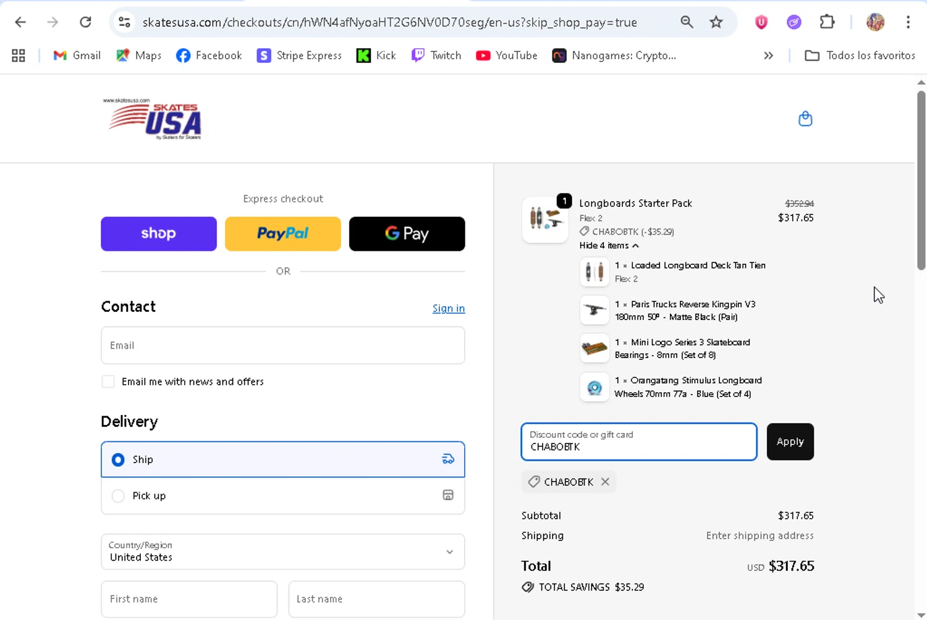
Task: Open the red shield extension icon
Action: (761, 22)
